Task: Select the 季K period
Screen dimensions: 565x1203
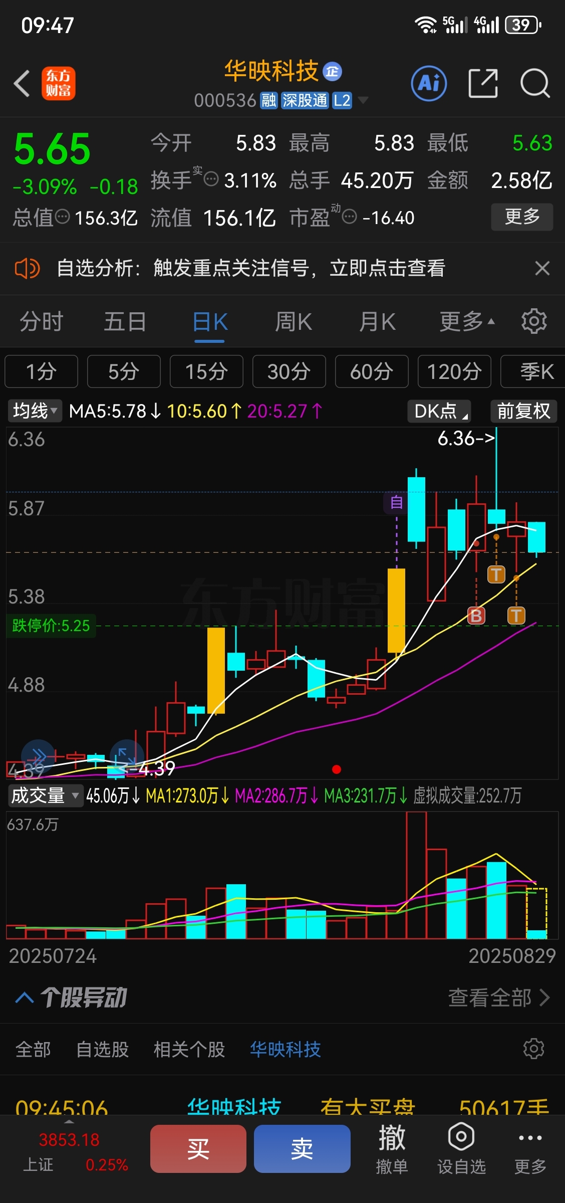Action: pyautogui.click(x=534, y=371)
